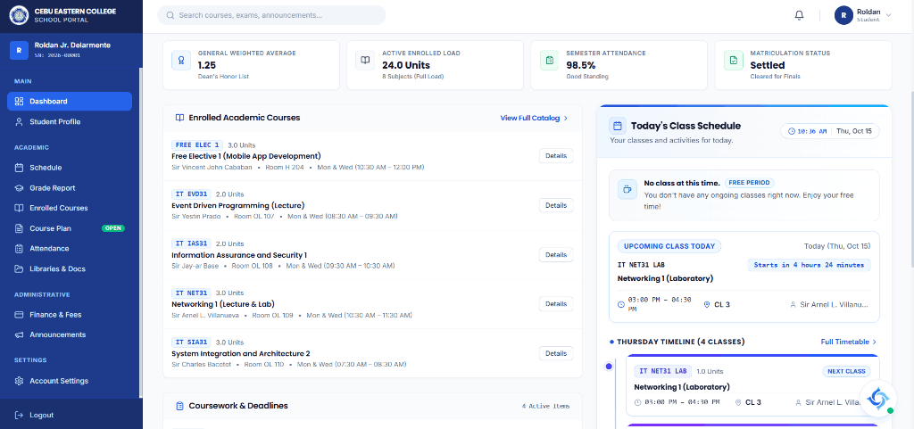
Task: Click the upcoming class clock icon
Action: click(621, 304)
